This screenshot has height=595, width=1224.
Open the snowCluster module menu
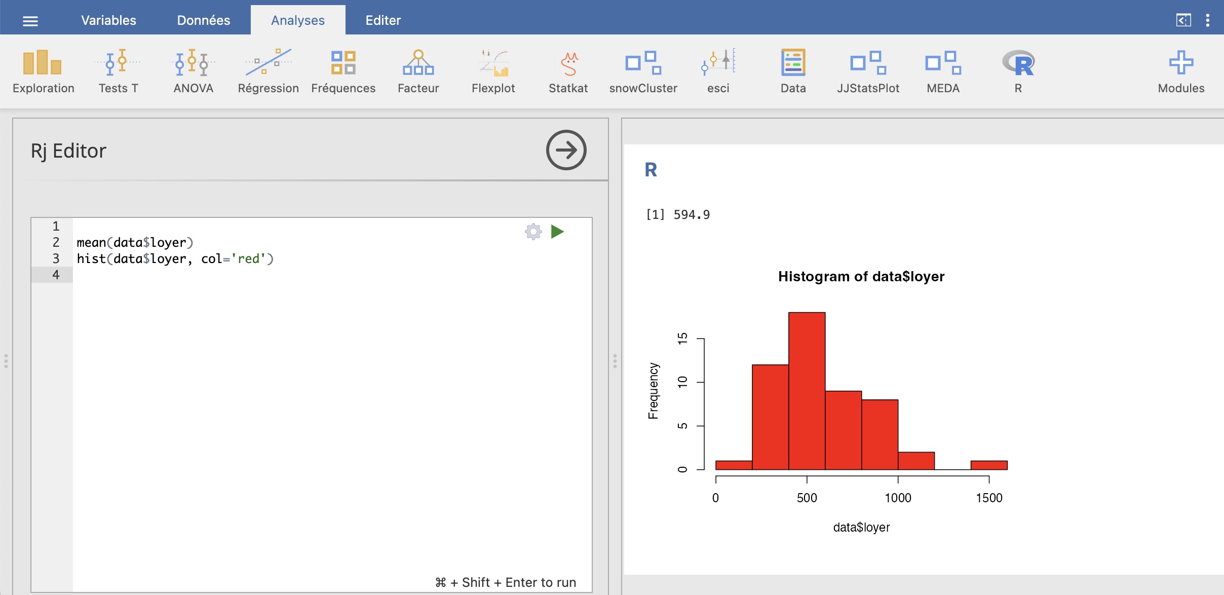[x=643, y=71]
